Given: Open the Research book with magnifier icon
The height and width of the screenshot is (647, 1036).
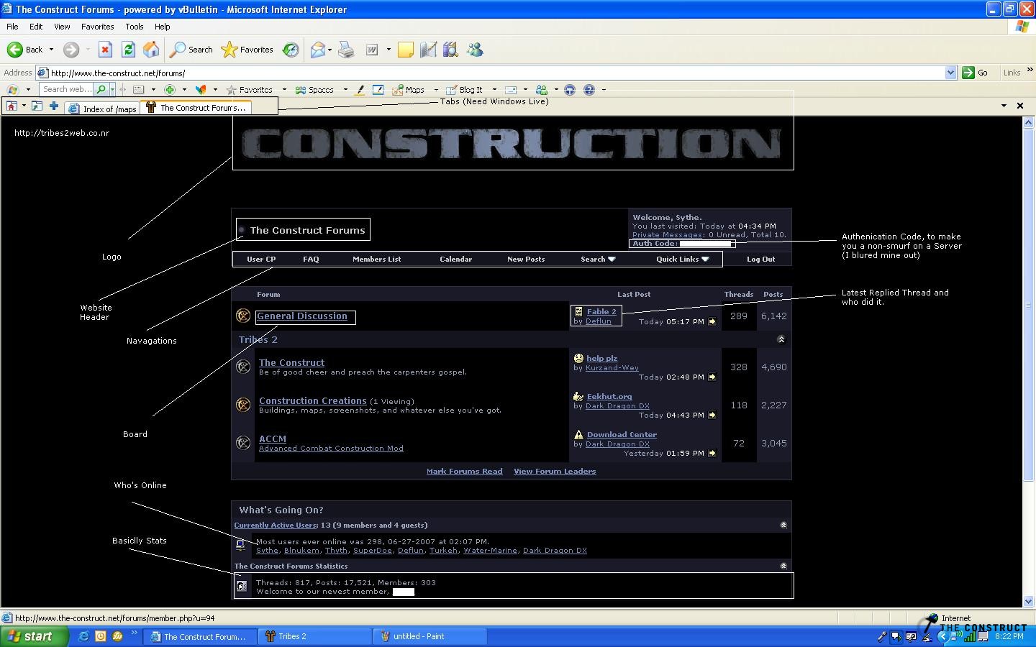Looking at the screenshot, I should (451, 50).
